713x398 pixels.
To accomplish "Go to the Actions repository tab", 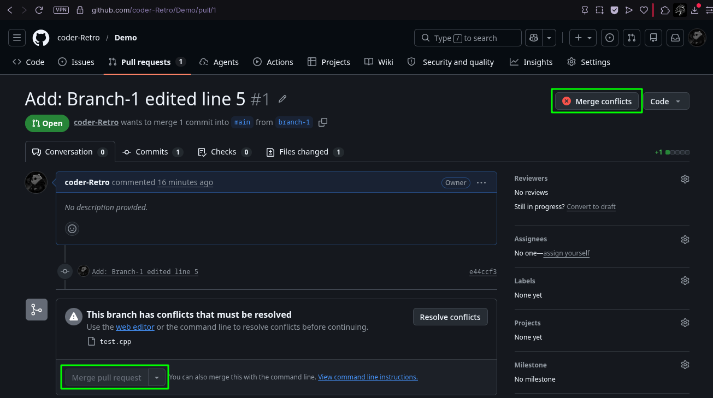I will pos(273,62).
